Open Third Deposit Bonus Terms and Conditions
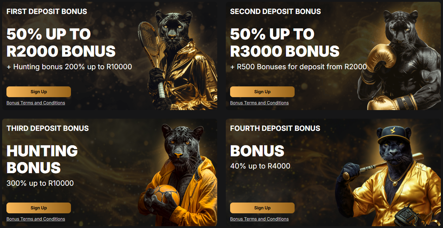This screenshot has width=443, height=228. (36, 219)
